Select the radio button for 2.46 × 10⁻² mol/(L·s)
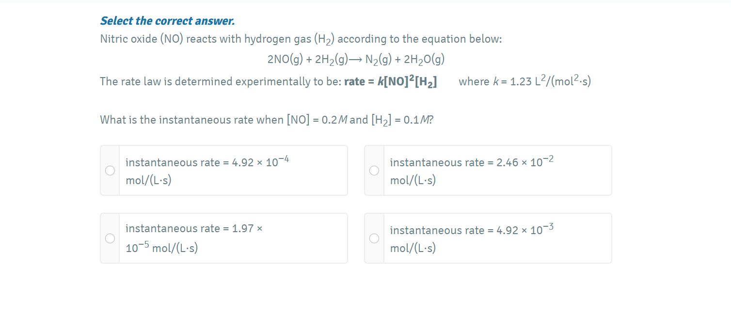Image resolution: width=731 pixels, height=316 pixels. click(x=374, y=170)
